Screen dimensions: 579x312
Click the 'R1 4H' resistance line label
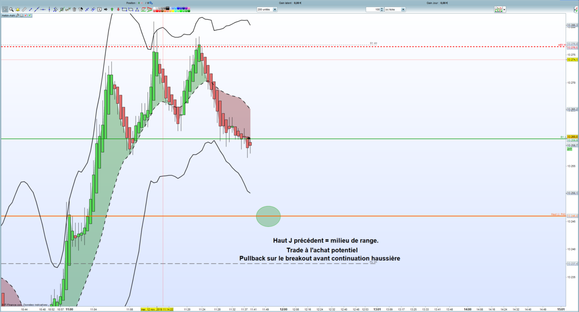[373, 44]
